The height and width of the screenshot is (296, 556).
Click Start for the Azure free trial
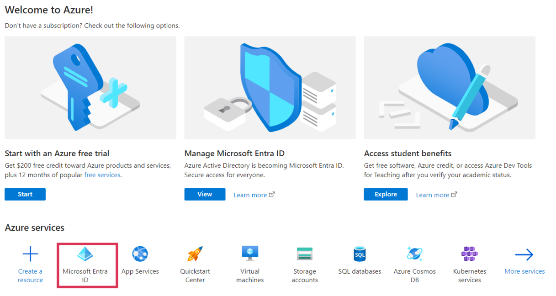[25, 194]
